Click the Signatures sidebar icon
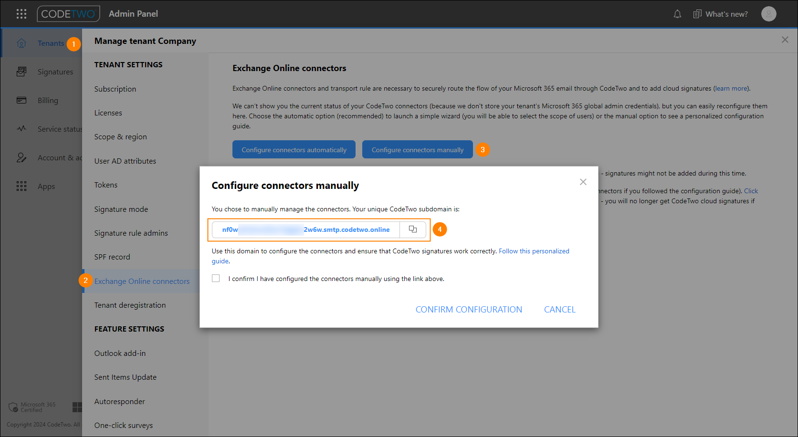 pos(21,72)
